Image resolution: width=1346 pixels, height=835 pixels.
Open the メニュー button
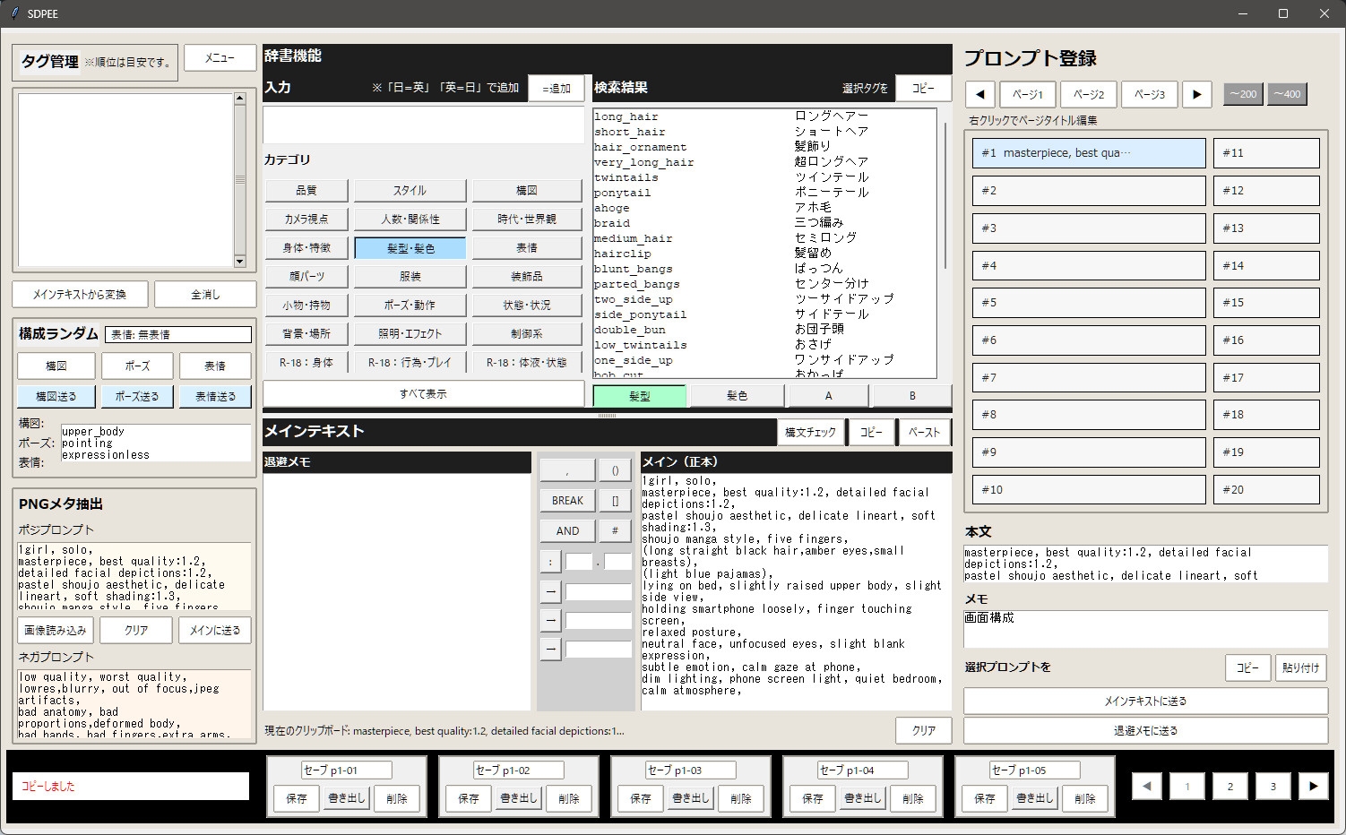220,58
